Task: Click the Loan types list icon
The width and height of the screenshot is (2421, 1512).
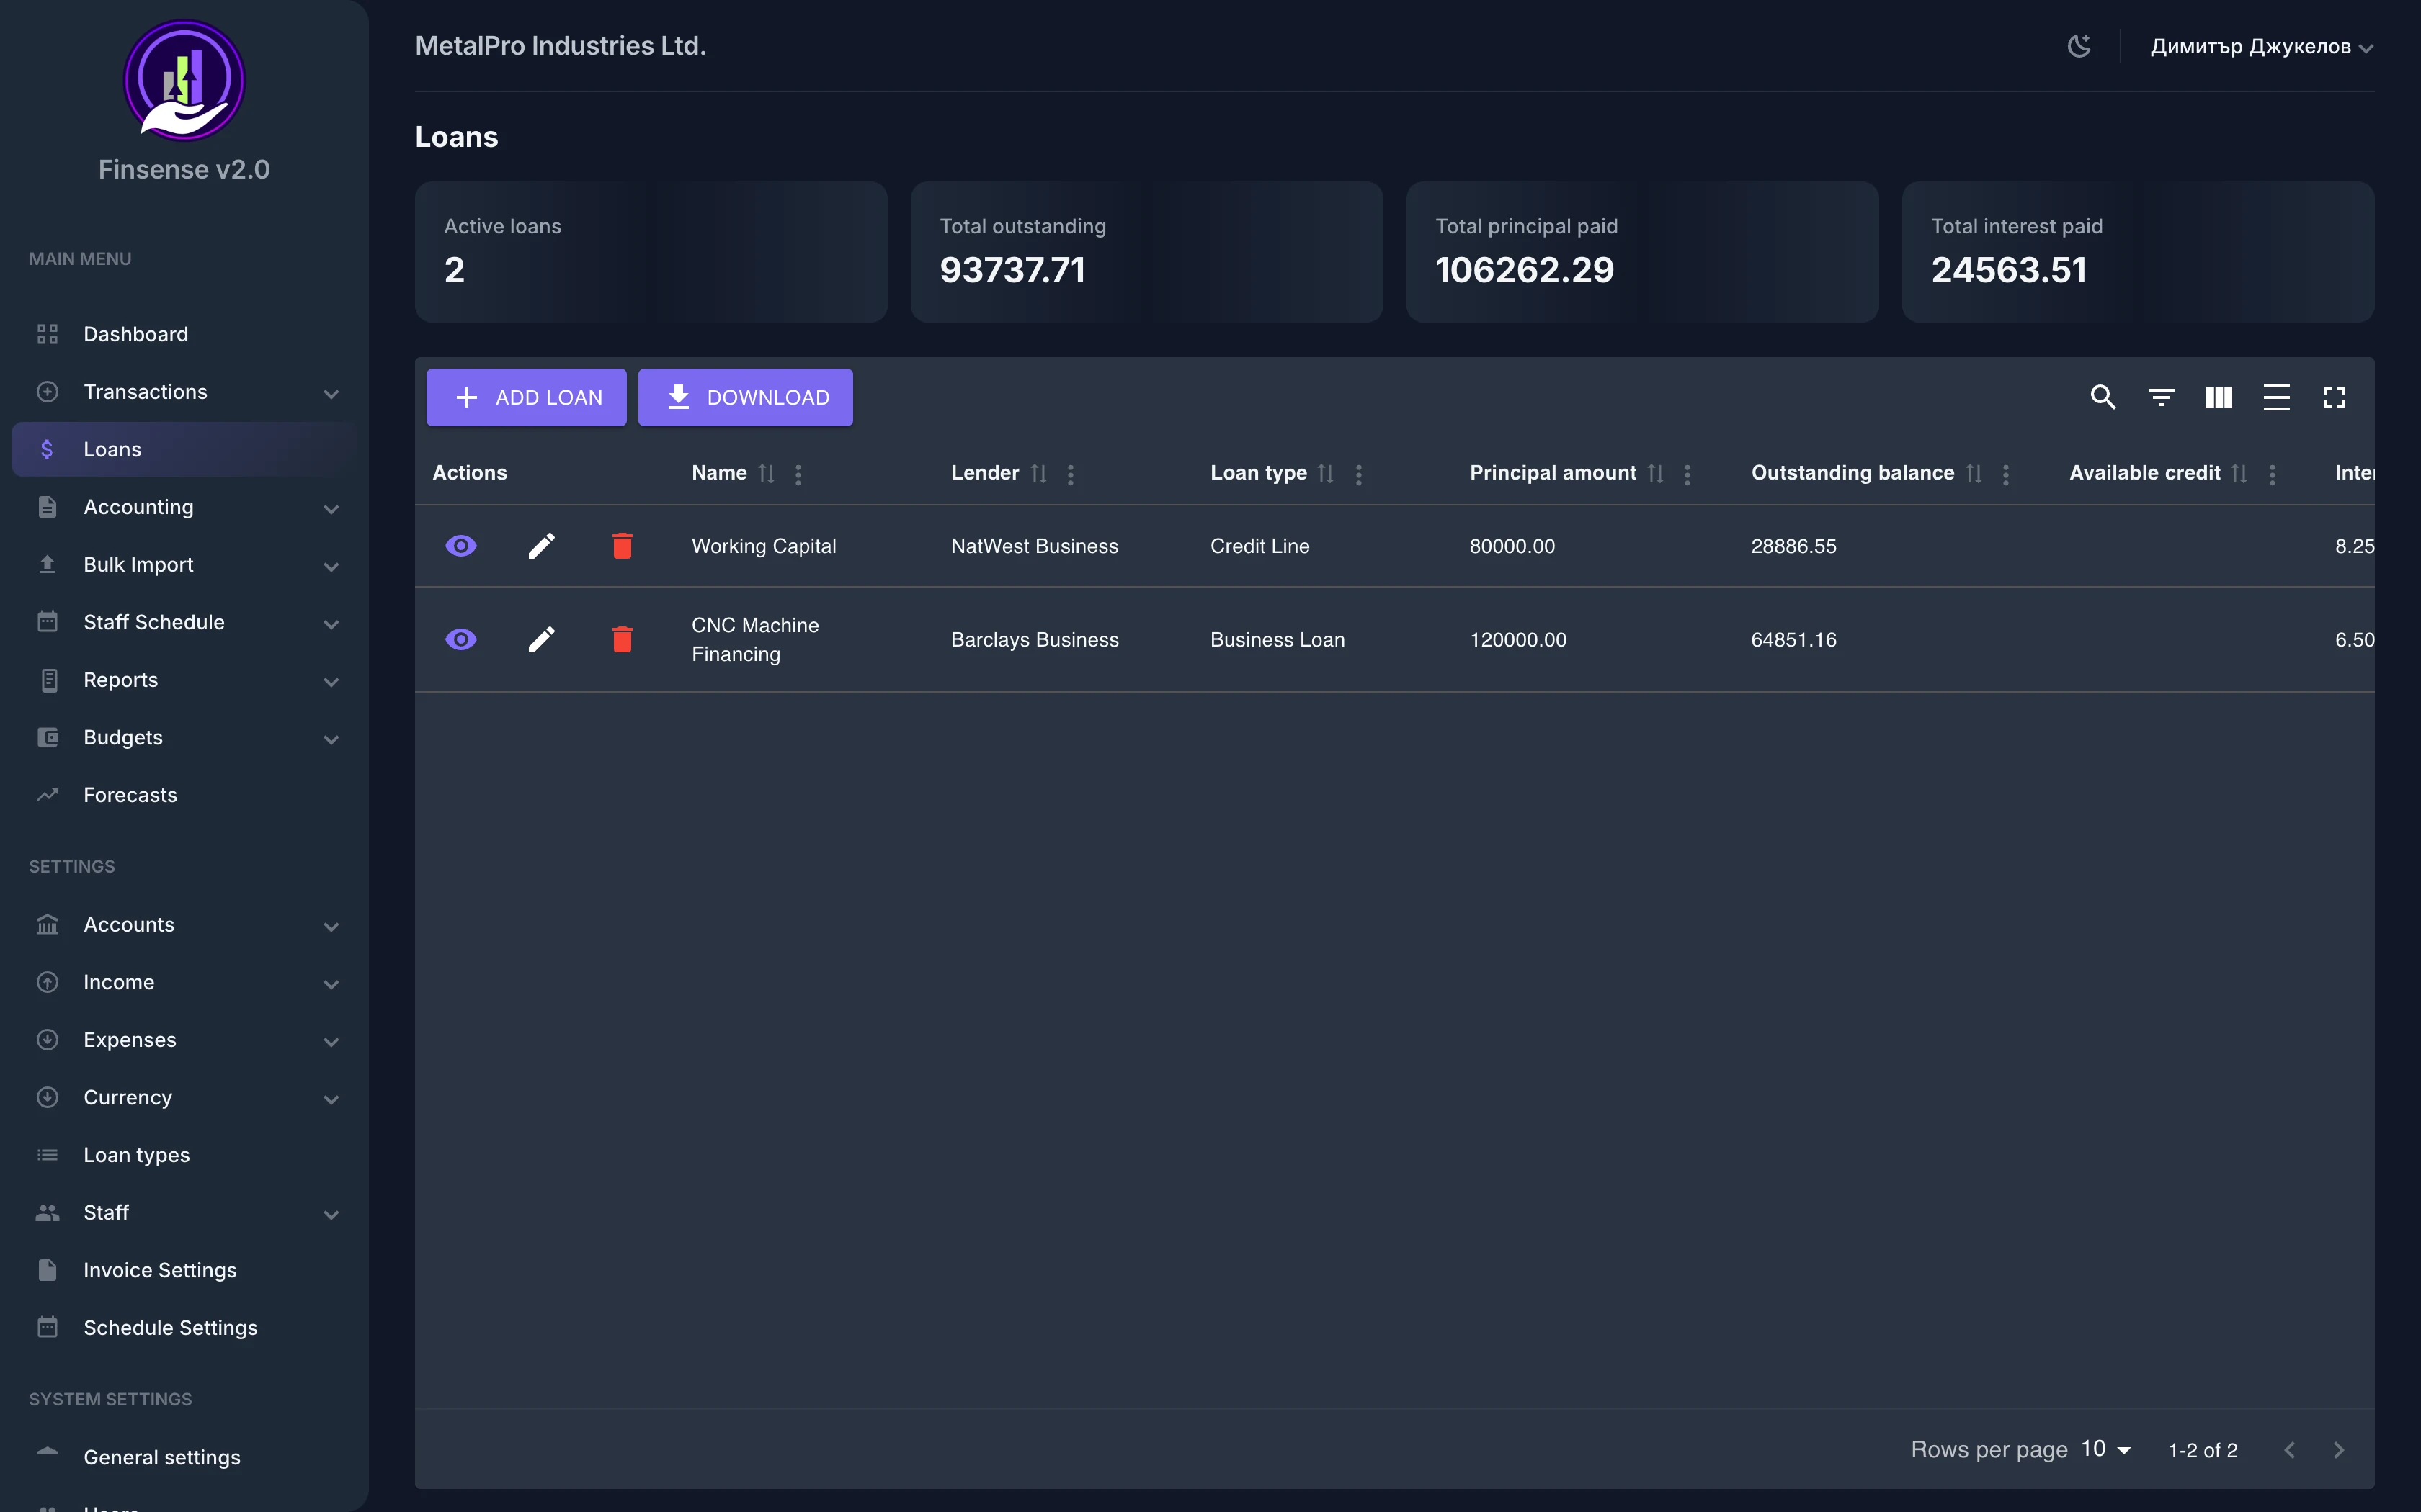Action: click(47, 1155)
